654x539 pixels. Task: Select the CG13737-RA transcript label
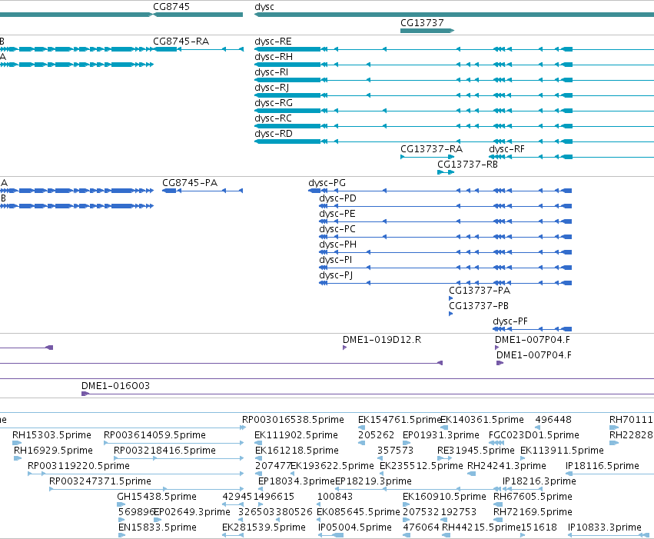pos(432,149)
